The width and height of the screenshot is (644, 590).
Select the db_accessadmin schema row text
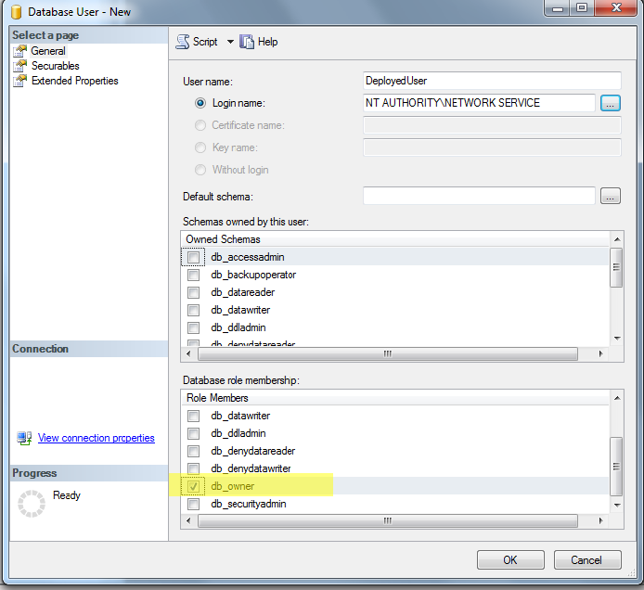(248, 257)
